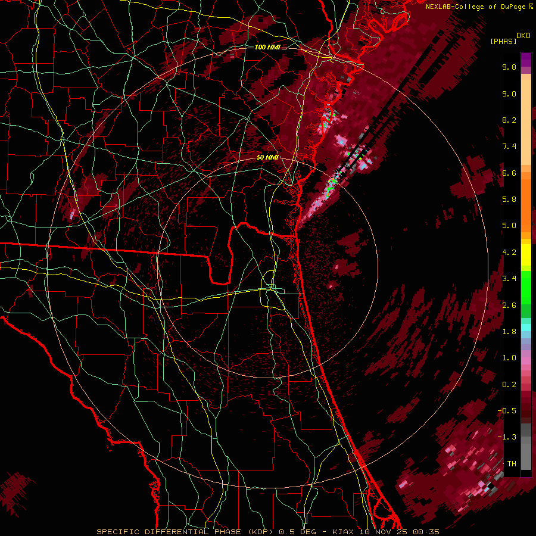Screen dimensions: 536x536
Task: Pick the pale peach band on color scale
Action: (526, 122)
